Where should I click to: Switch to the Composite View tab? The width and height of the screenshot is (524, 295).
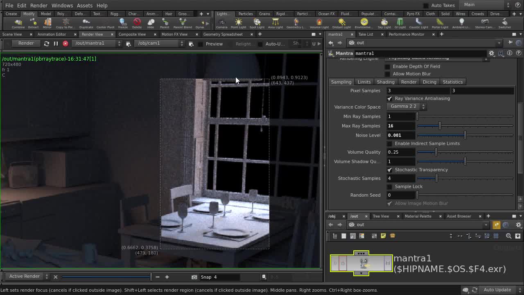132,34
